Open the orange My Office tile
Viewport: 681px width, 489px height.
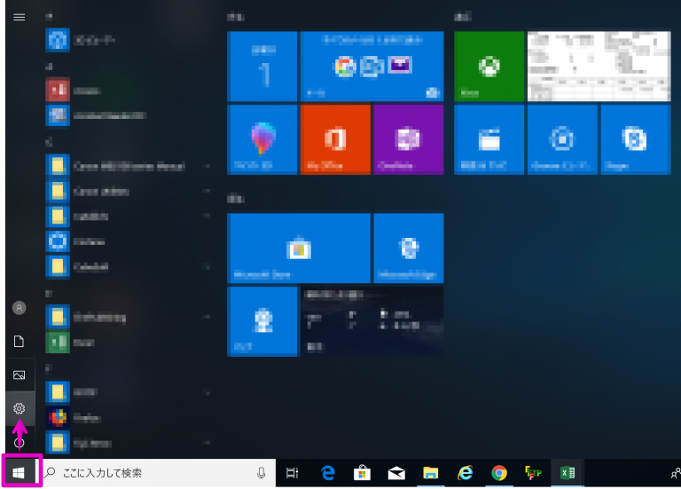(x=335, y=139)
